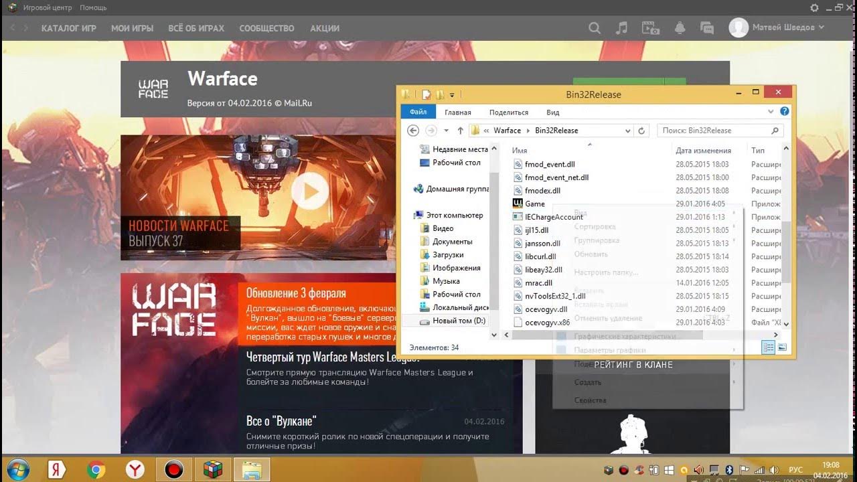Viewport: 857px width, 482px height.
Task: Click file list scrollbar down arrow
Action: [786, 323]
